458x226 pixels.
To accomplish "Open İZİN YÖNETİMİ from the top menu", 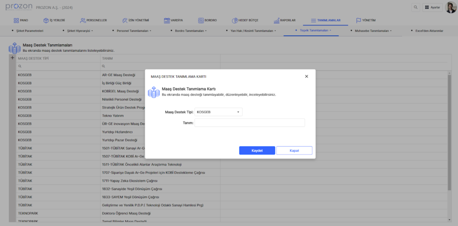I will (136, 20).
